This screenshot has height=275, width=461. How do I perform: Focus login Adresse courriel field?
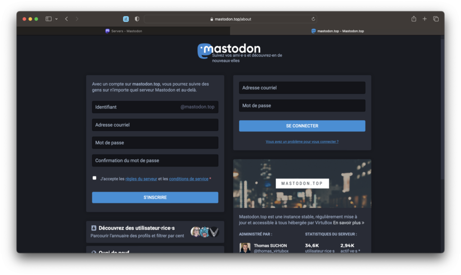302,88
